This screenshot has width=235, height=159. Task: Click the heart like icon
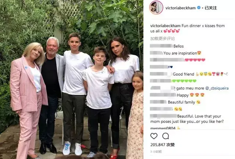tap(154, 136)
